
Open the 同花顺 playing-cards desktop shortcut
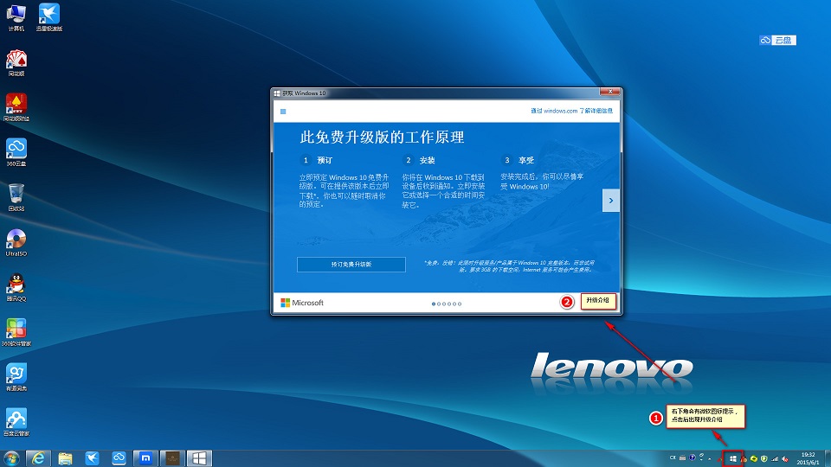click(x=16, y=62)
